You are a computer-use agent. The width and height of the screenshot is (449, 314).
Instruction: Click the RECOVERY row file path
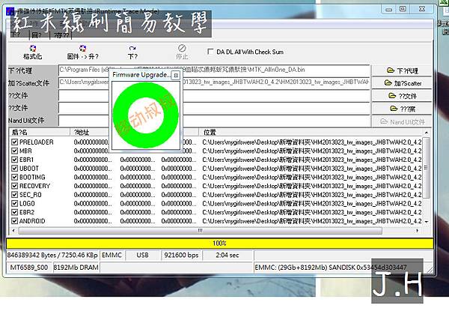coord(312,186)
